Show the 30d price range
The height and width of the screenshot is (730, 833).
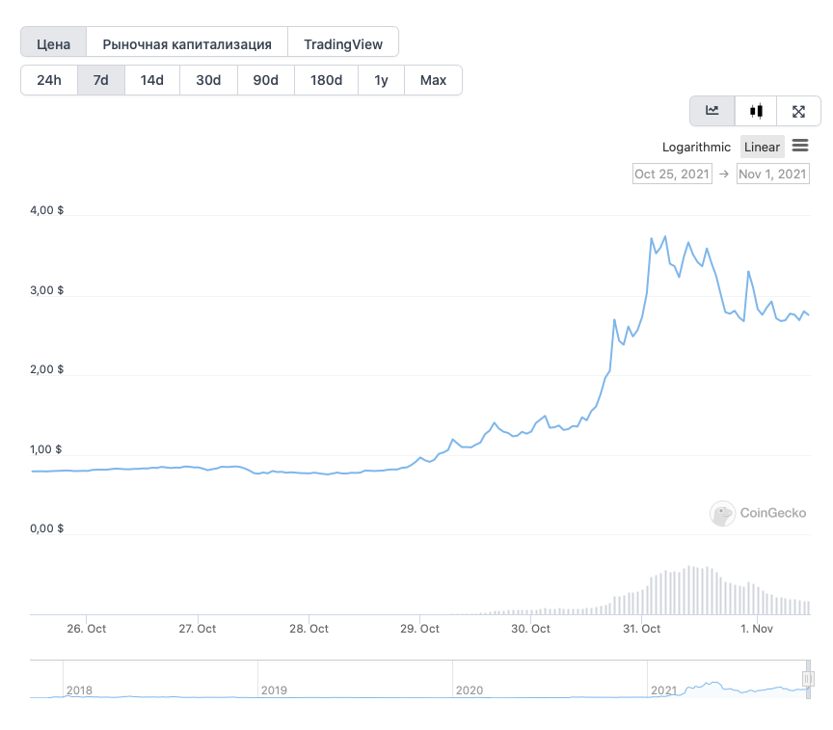(208, 80)
